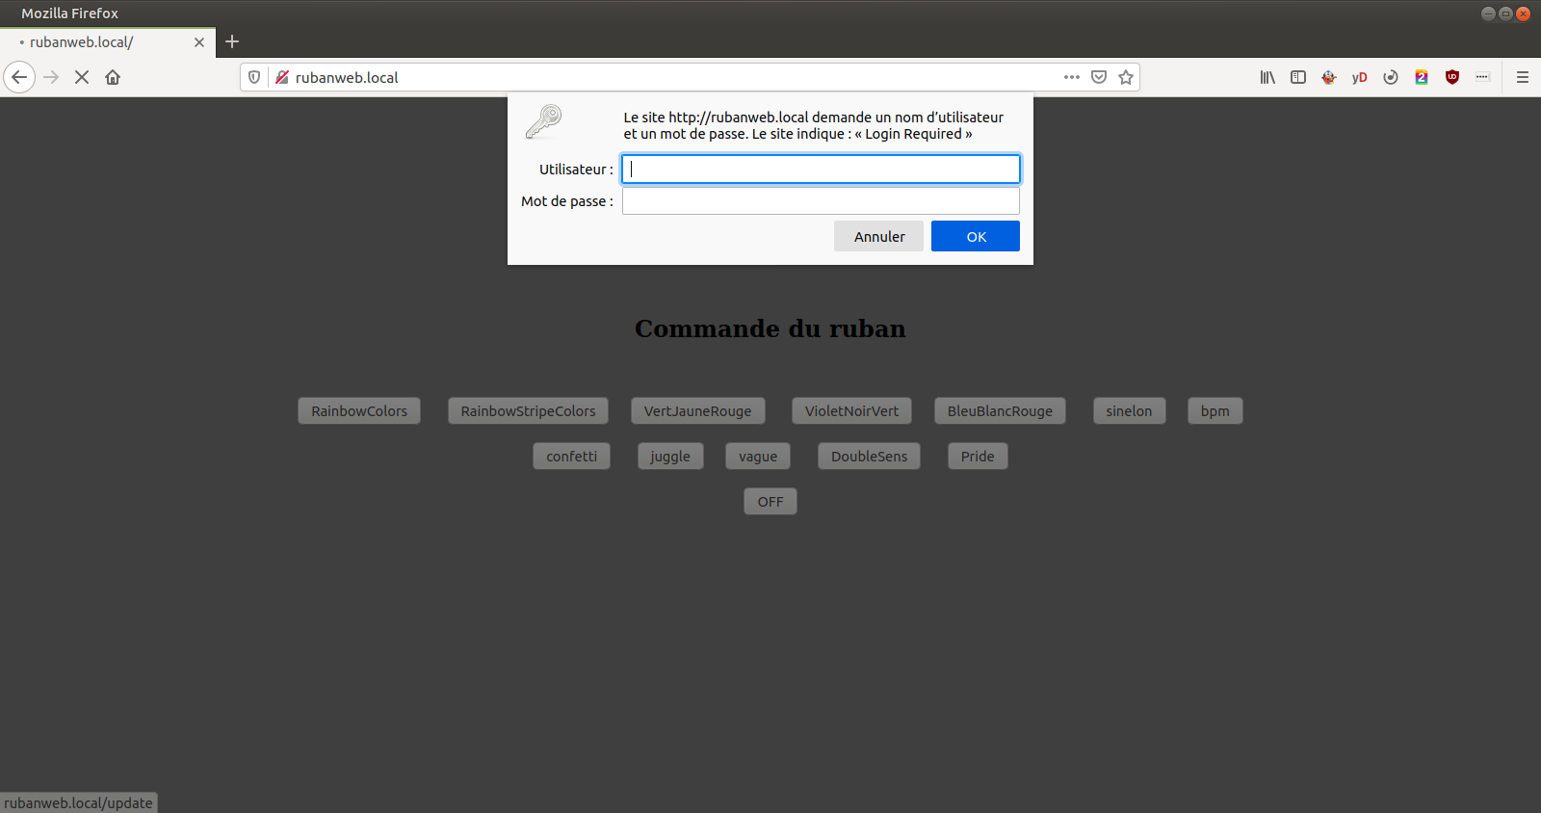Click the back navigation arrow
This screenshot has height=813, width=1541.
[x=19, y=77]
